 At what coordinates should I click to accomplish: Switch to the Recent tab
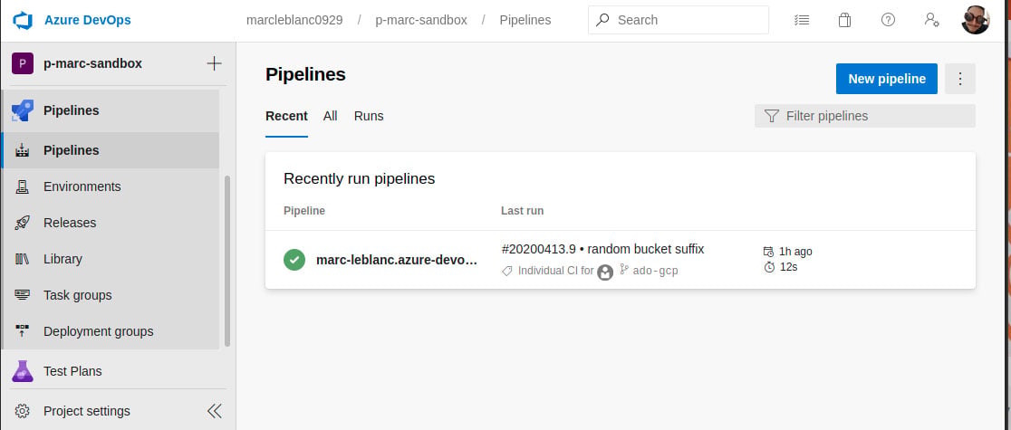(x=286, y=116)
